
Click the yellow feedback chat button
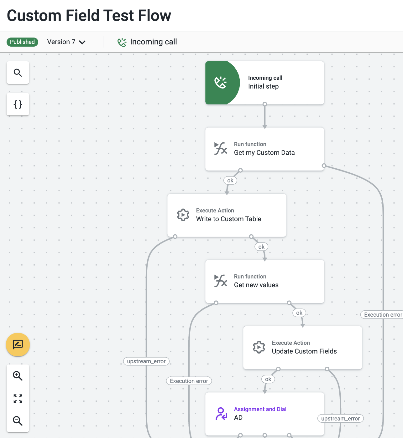pos(18,345)
